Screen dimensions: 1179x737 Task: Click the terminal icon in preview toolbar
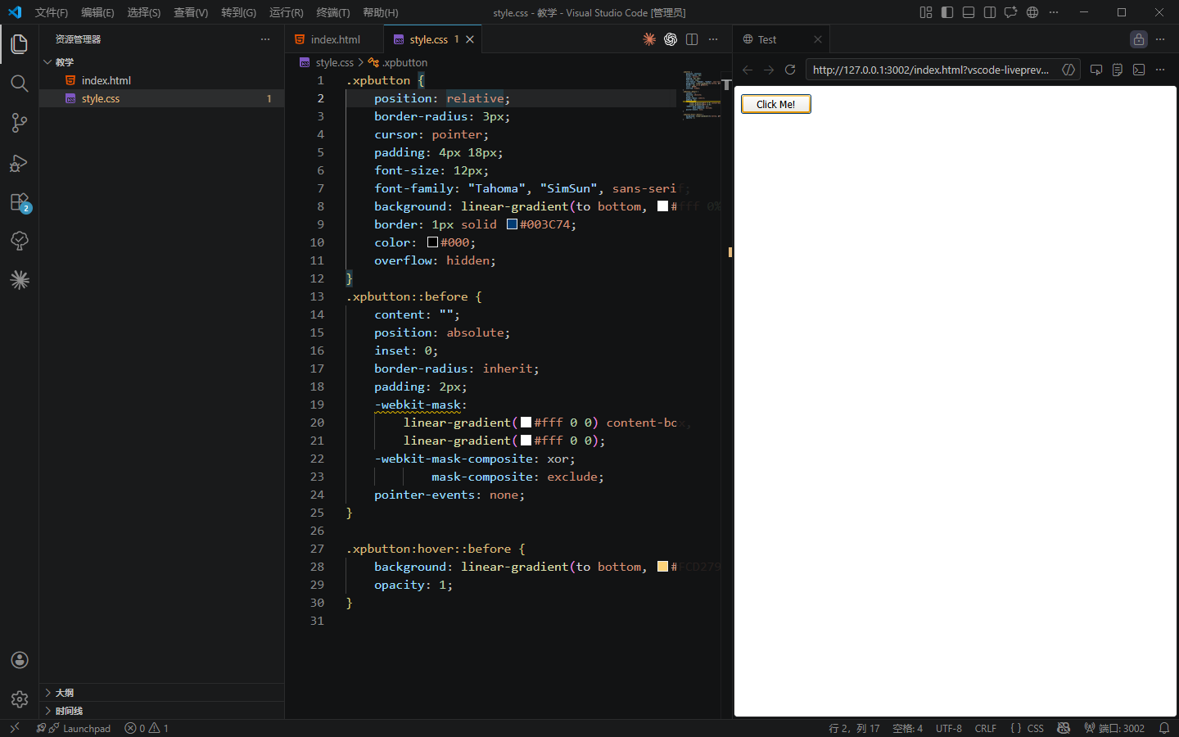coord(1139,70)
